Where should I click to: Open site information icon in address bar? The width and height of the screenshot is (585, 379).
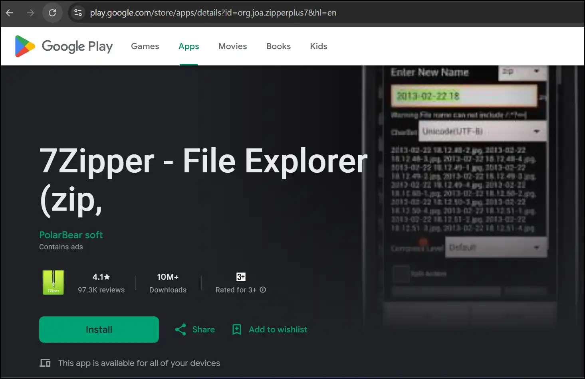point(78,13)
